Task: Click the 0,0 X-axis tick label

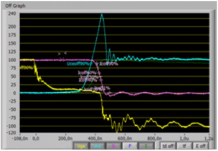Action: click(x=36, y=139)
